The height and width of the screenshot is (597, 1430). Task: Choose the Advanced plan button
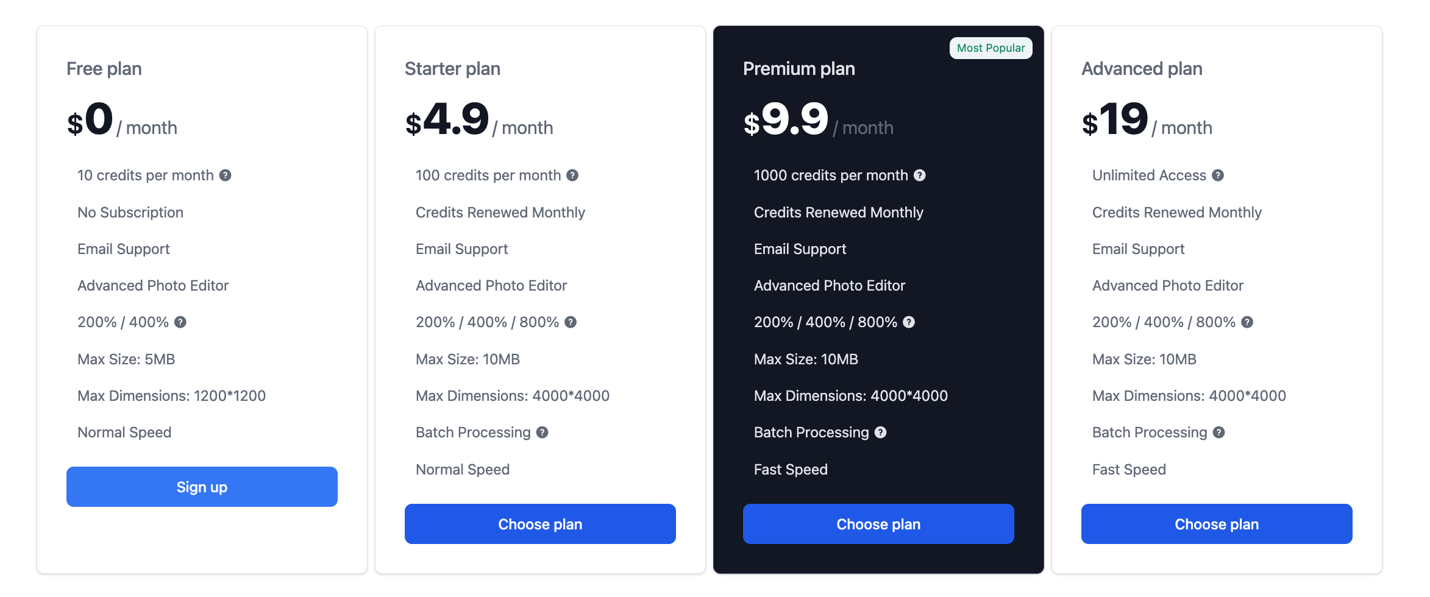click(x=1217, y=524)
